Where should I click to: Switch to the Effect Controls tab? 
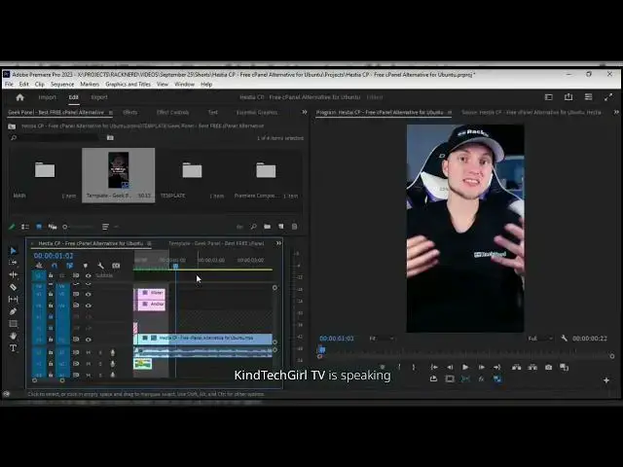pyautogui.click(x=173, y=113)
